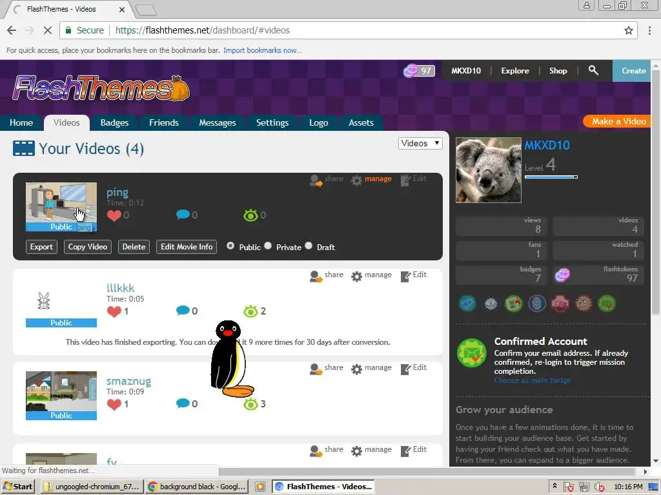Click the koala profile picture
661x495 pixels.
488,170
